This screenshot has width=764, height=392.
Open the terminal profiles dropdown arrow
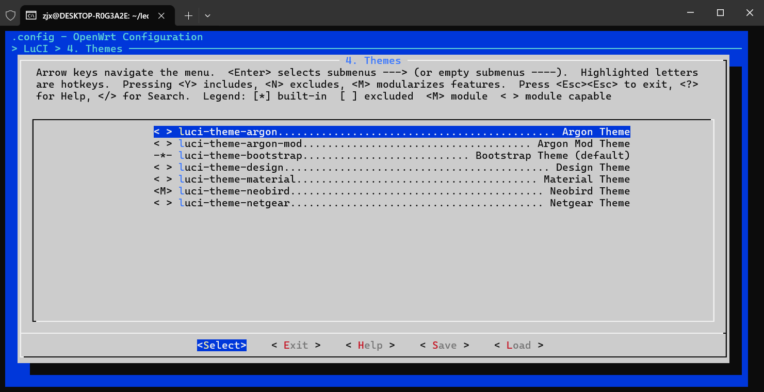click(x=207, y=16)
